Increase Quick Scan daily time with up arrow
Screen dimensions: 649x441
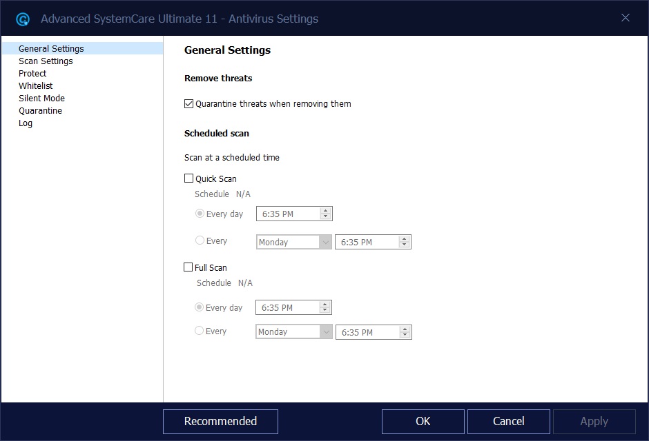tap(326, 211)
